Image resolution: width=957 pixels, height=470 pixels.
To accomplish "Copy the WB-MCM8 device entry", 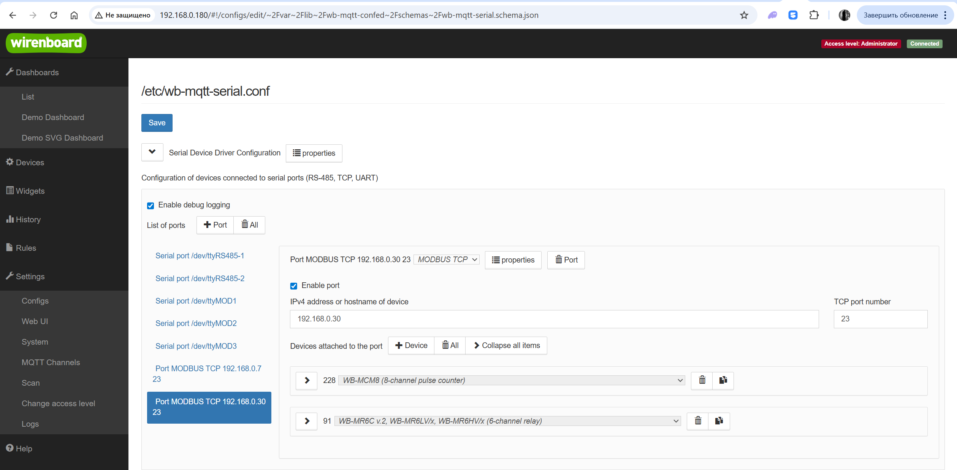I will (723, 380).
